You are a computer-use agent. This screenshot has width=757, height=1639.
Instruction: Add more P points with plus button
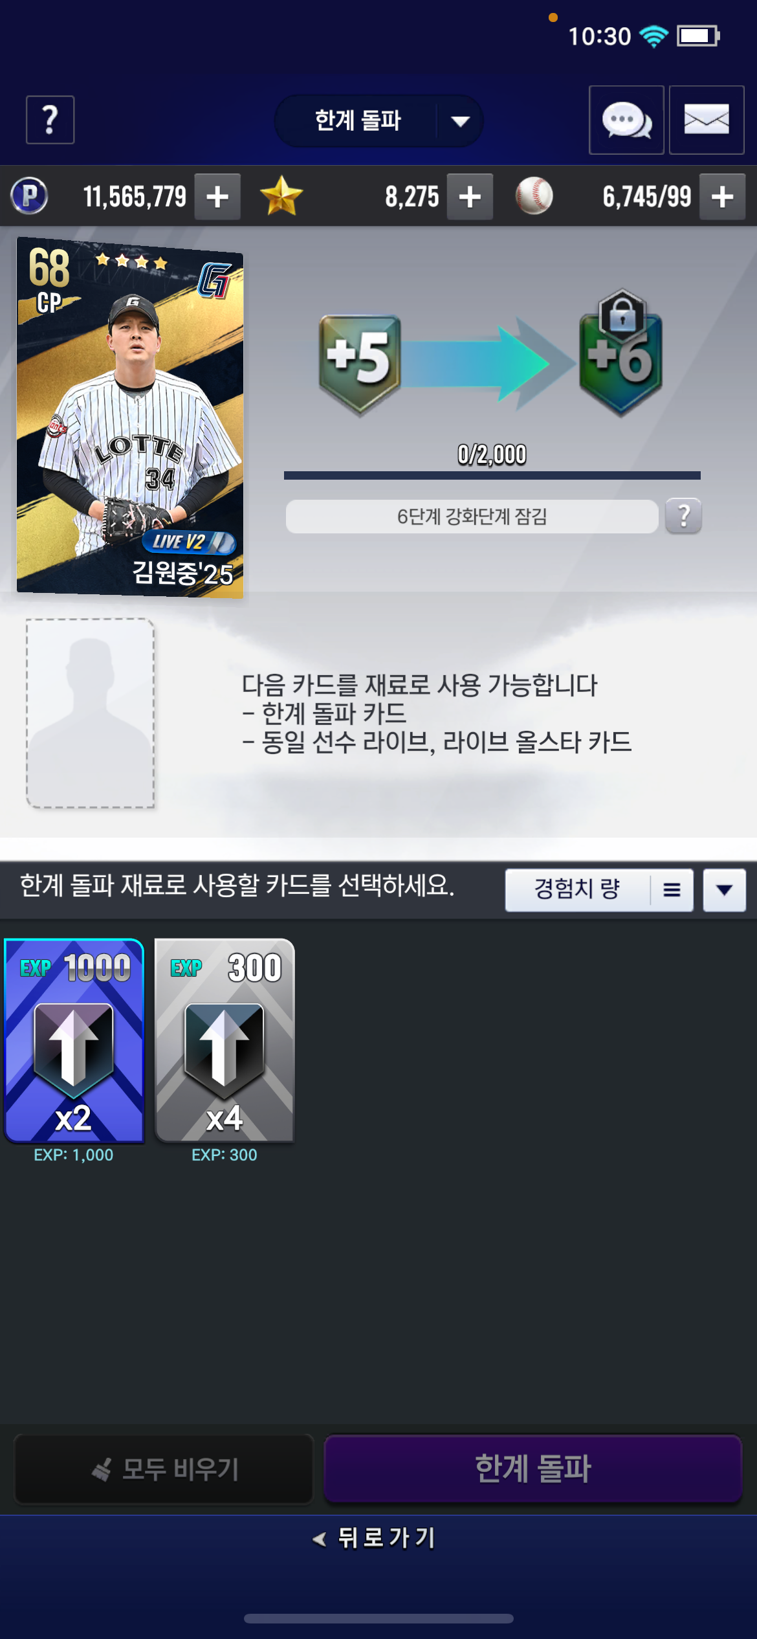(218, 197)
